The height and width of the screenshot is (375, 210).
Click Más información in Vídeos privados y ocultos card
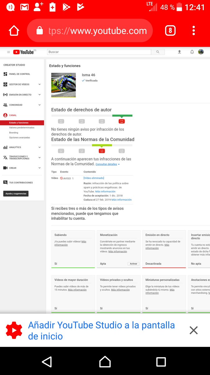tap(120, 290)
